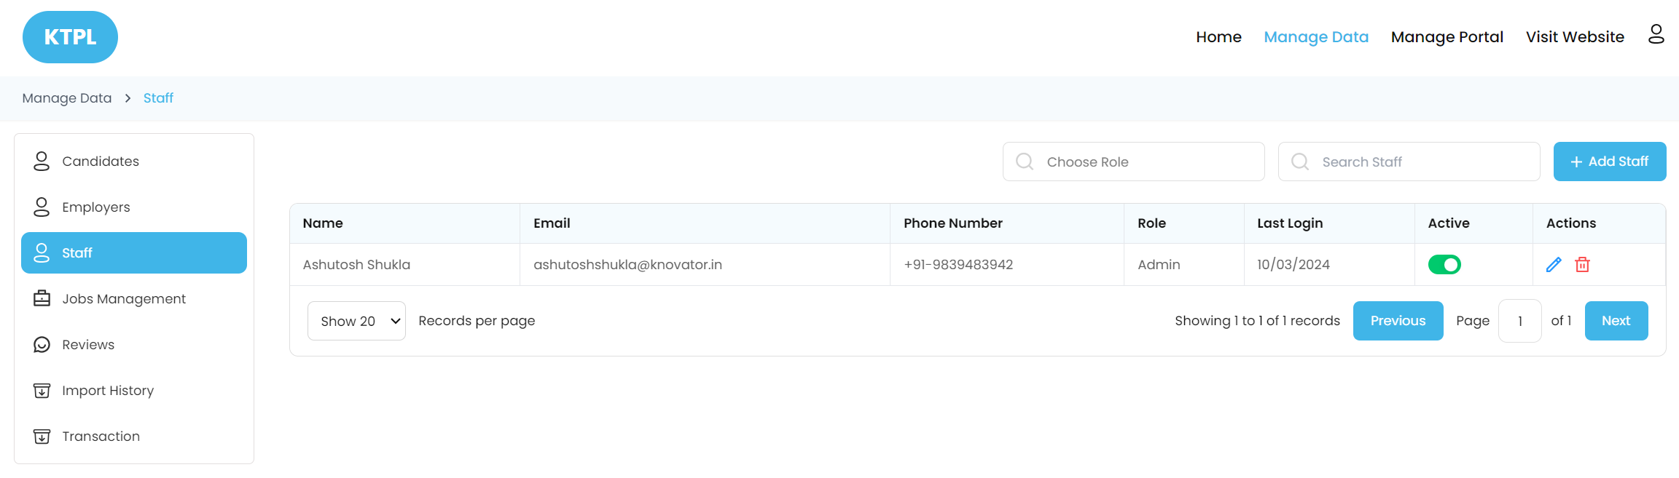Screen dimensions: 1679x478
Task: Open the Show 20 records dropdown
Action: (x=356, y=321)
